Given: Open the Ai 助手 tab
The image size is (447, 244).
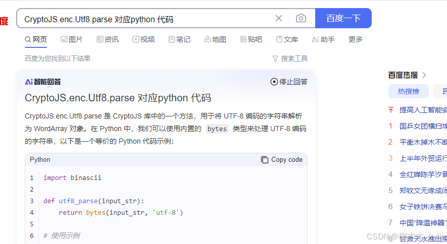Looking at the screenshot, I should coord(323,39).
